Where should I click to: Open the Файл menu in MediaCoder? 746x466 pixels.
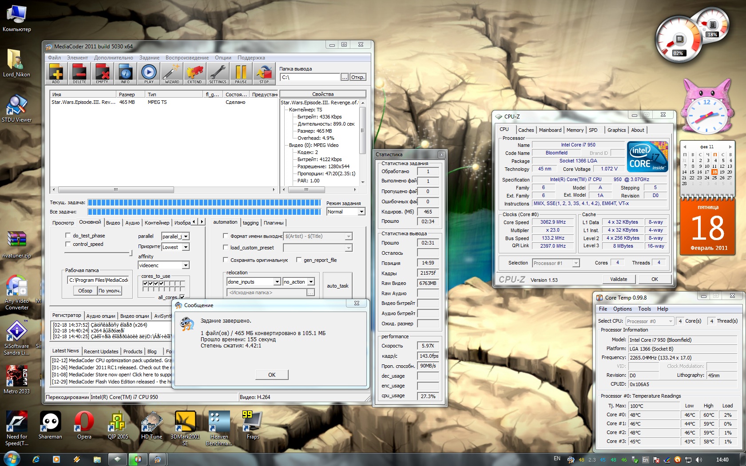[x=54, y=58]
